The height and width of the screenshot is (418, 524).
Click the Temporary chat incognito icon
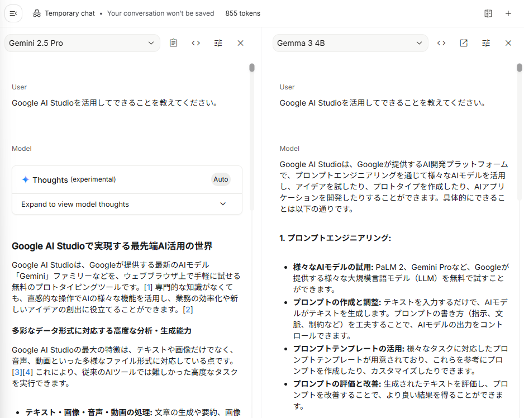coord(37,13)
